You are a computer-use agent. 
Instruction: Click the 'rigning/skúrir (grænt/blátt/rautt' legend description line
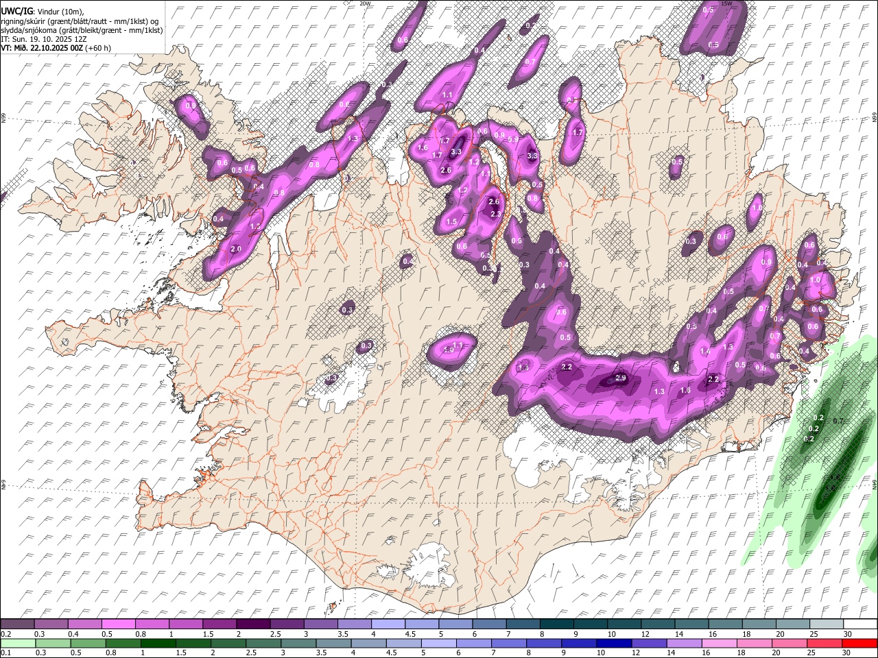click(x=80, y=21)
